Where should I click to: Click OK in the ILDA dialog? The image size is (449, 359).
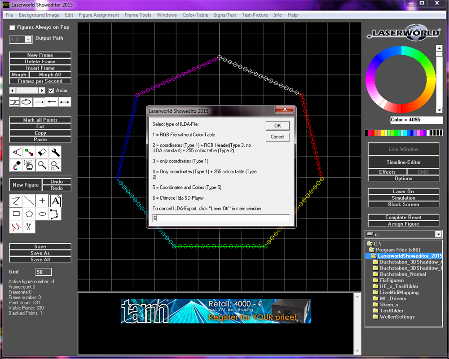point(278,126)
